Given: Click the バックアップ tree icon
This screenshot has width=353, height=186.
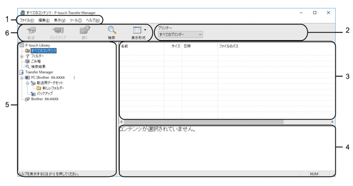Looking at the screenshot, I should [33, 93].
